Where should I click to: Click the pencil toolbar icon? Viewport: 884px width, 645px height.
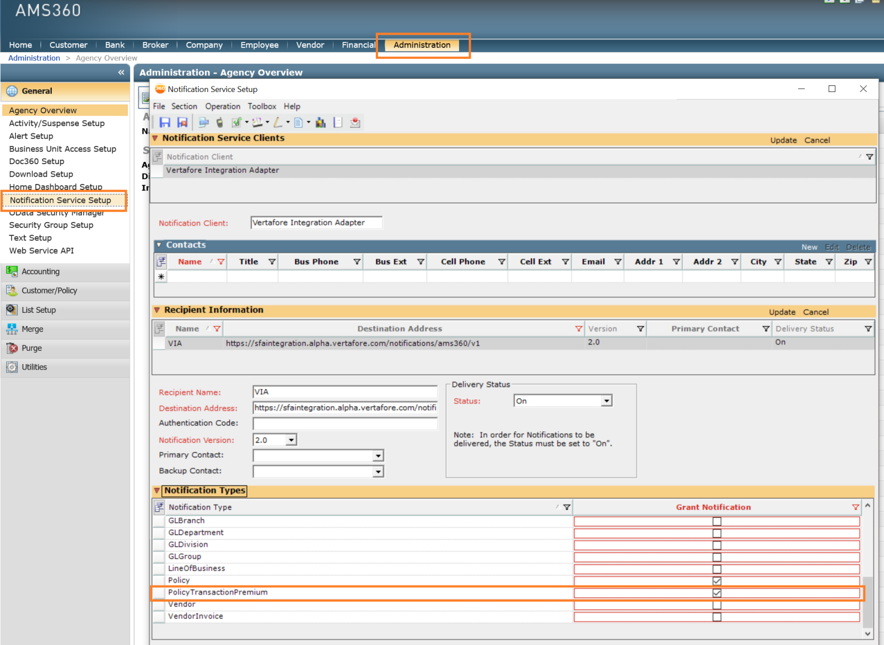(x=278, y=122)
